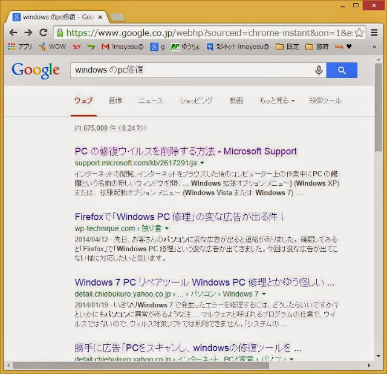Screen dimensions: 387x374
Task: Open the 既定 bookmark folder
Action: [288, 47]
